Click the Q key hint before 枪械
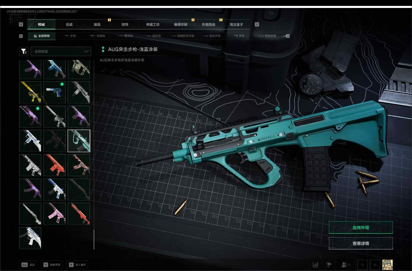 21,24
